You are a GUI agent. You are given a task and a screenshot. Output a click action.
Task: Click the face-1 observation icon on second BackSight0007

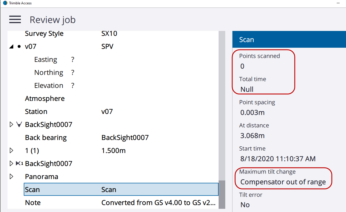[19, 164]
